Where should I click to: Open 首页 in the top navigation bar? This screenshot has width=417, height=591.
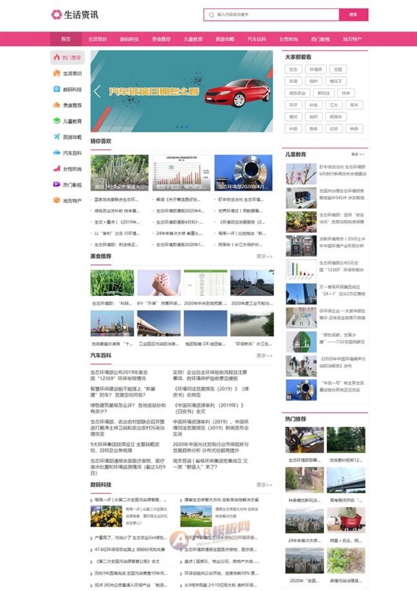(x=66, y=39)
